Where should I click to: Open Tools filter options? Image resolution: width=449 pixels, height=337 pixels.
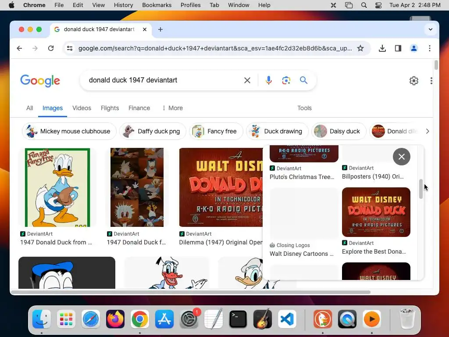(304, 108)
